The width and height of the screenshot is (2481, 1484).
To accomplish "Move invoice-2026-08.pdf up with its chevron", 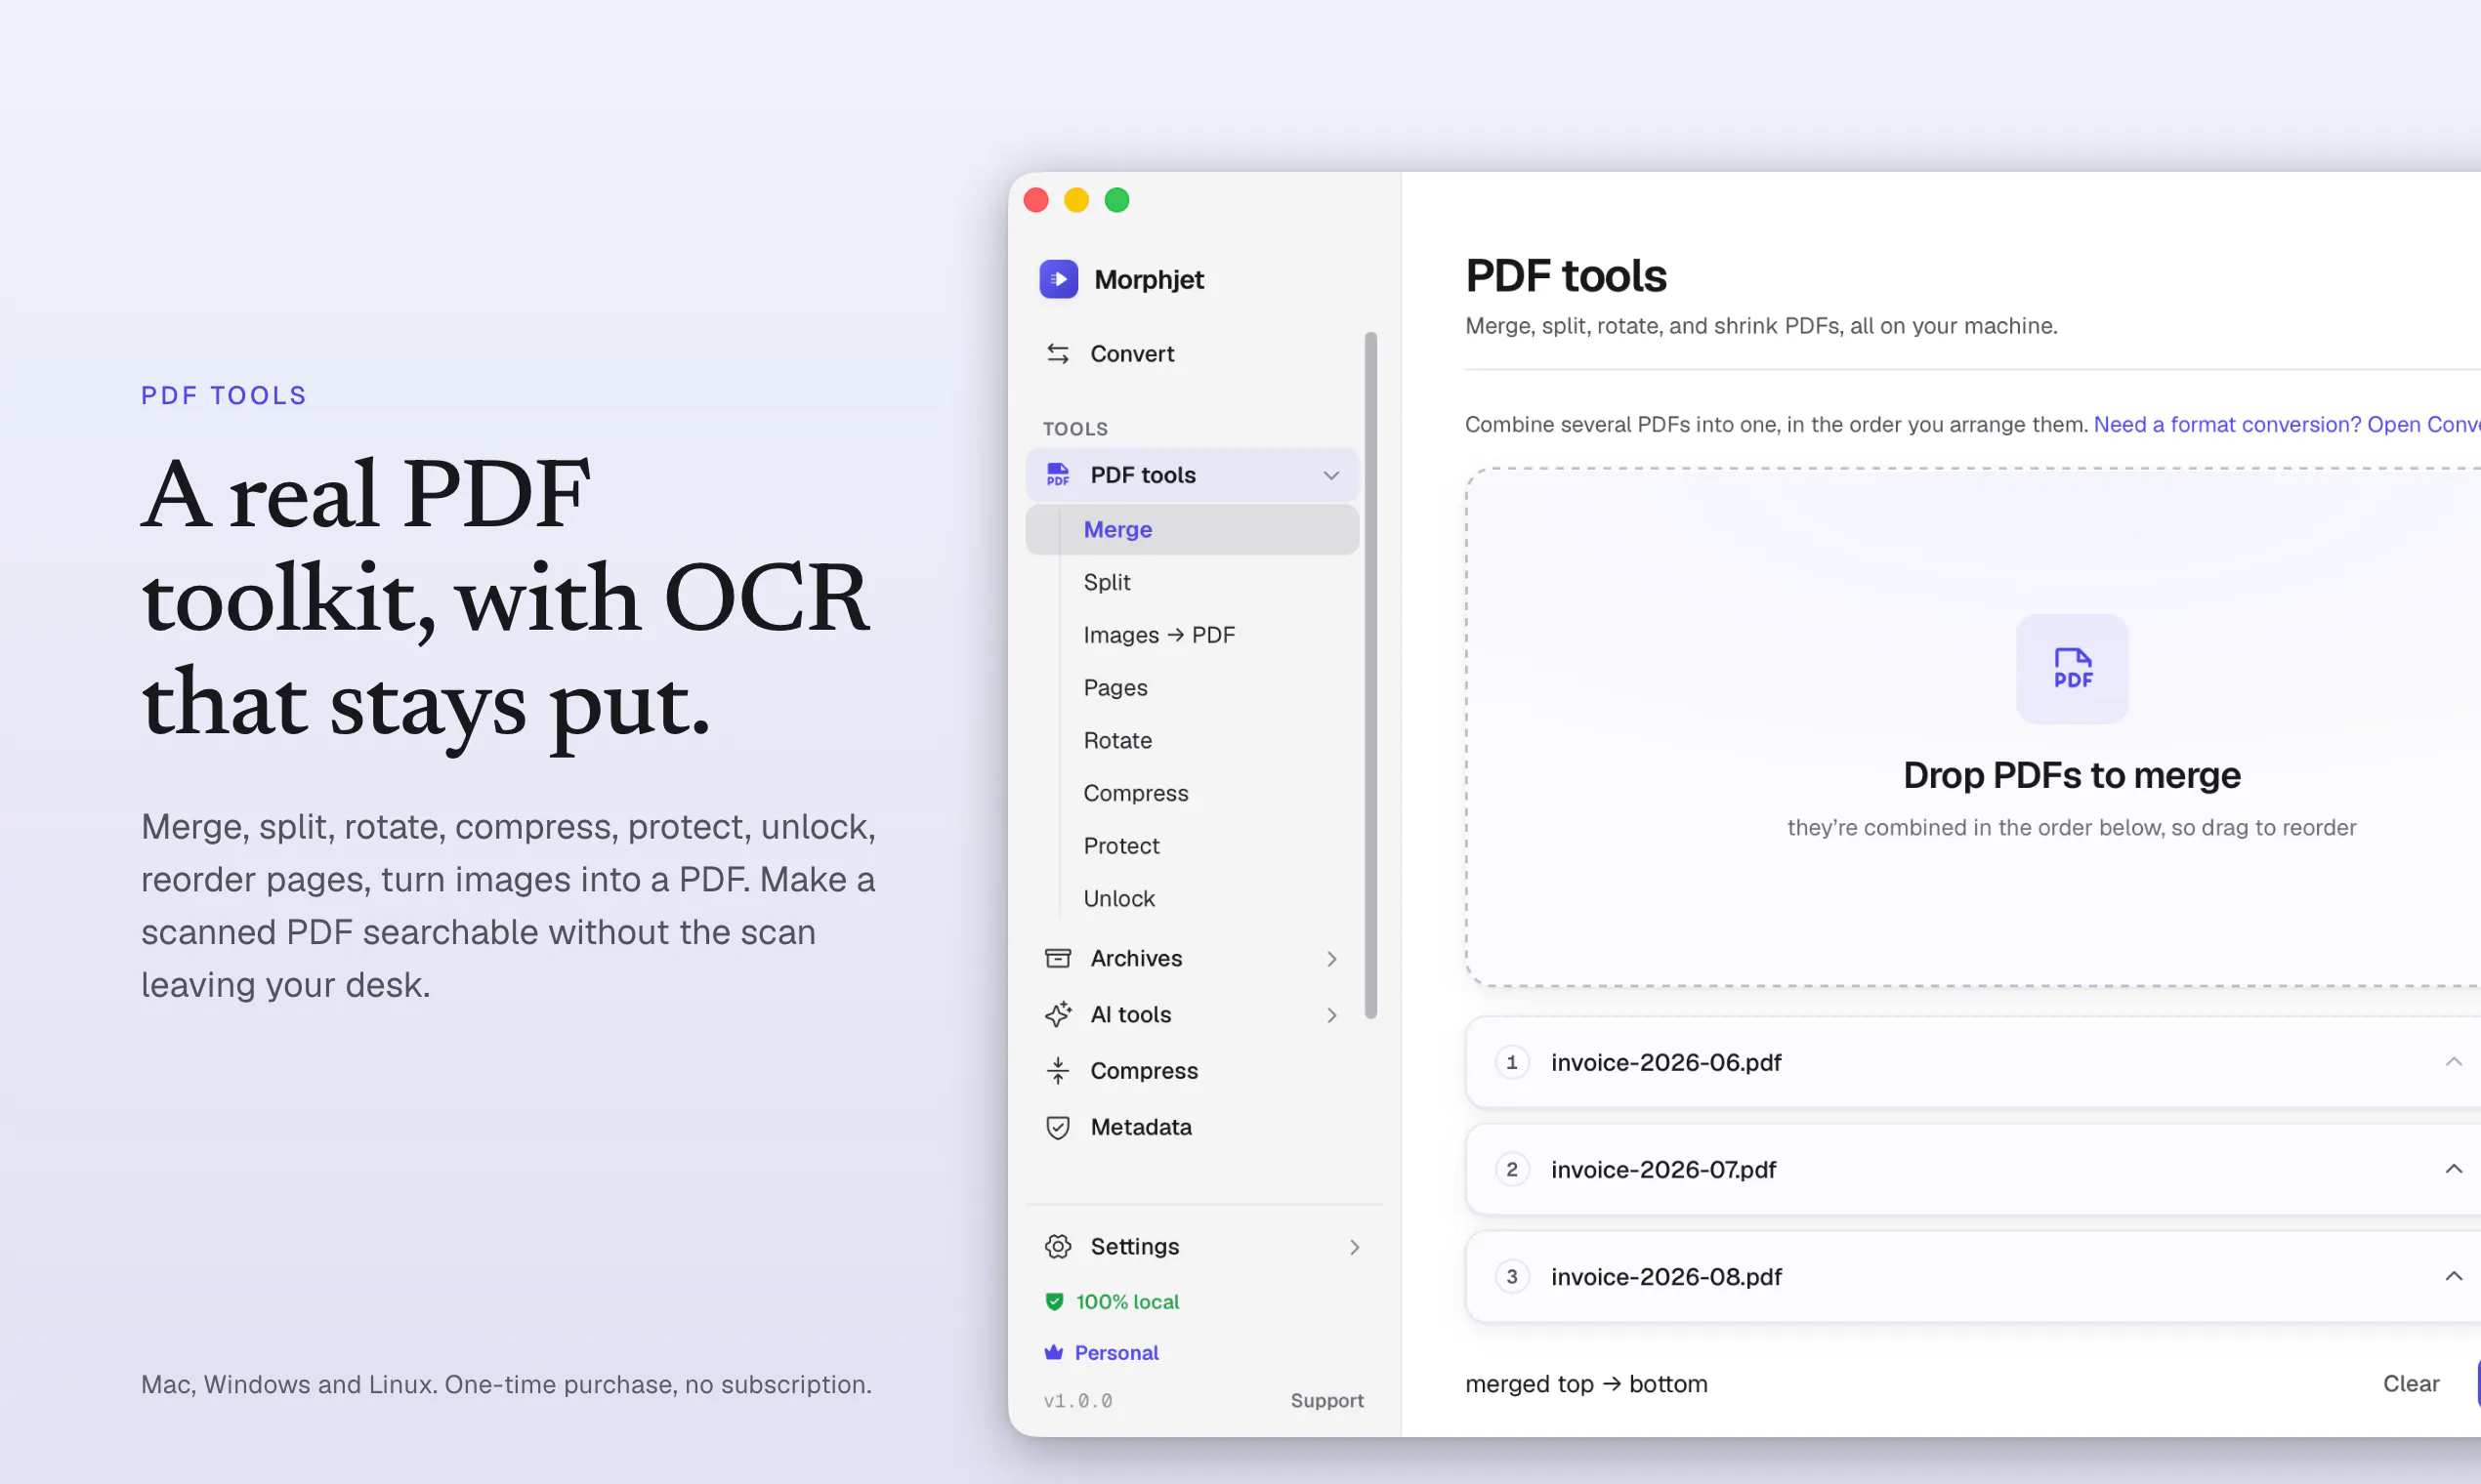I will pyautogui.click(x=2453, y=1276).
